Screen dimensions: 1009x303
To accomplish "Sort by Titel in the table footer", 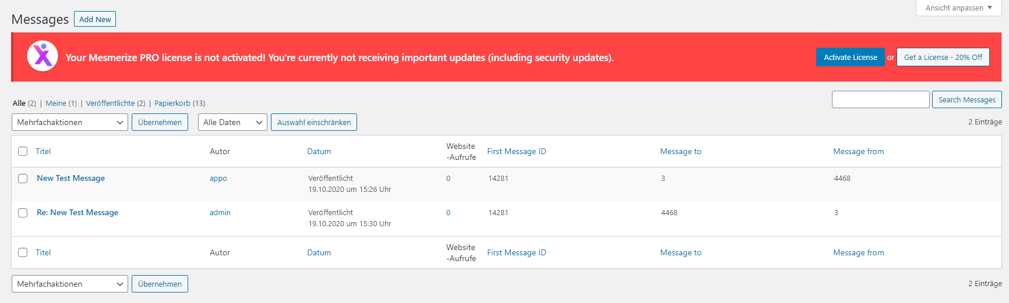I will click(x=43, y=252).
